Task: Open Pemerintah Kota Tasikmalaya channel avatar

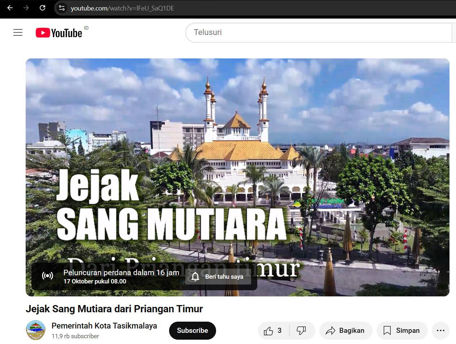Action: pyautogui.click(x=36, y=330)
